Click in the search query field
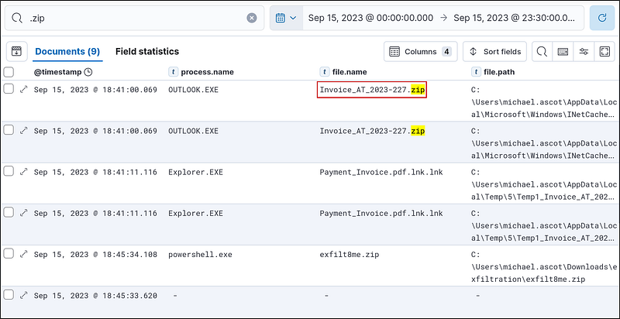This screenshot has height=319, width=620. 132,18
